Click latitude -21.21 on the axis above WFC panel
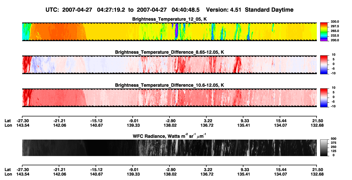 click(x=59, y=121)
